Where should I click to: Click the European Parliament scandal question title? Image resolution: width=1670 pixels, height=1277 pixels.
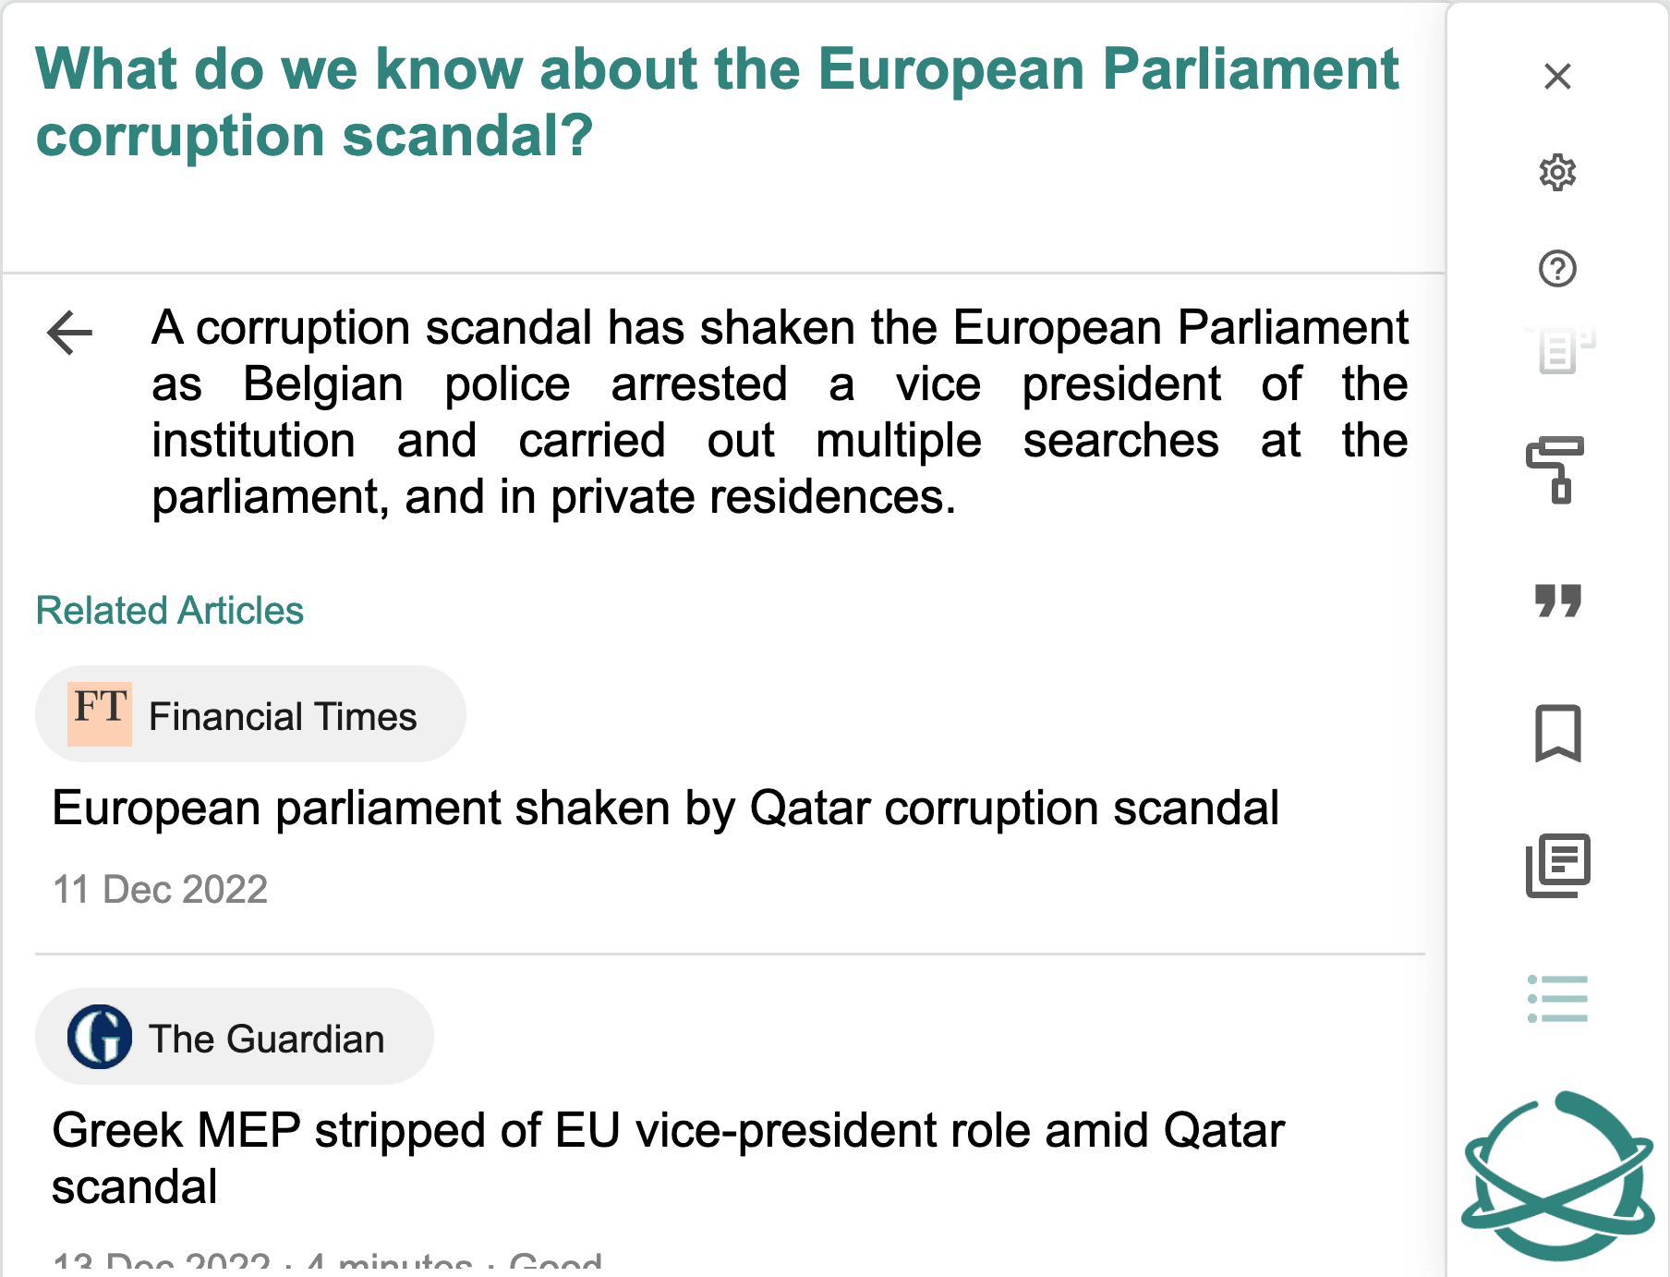pos(717,102)
